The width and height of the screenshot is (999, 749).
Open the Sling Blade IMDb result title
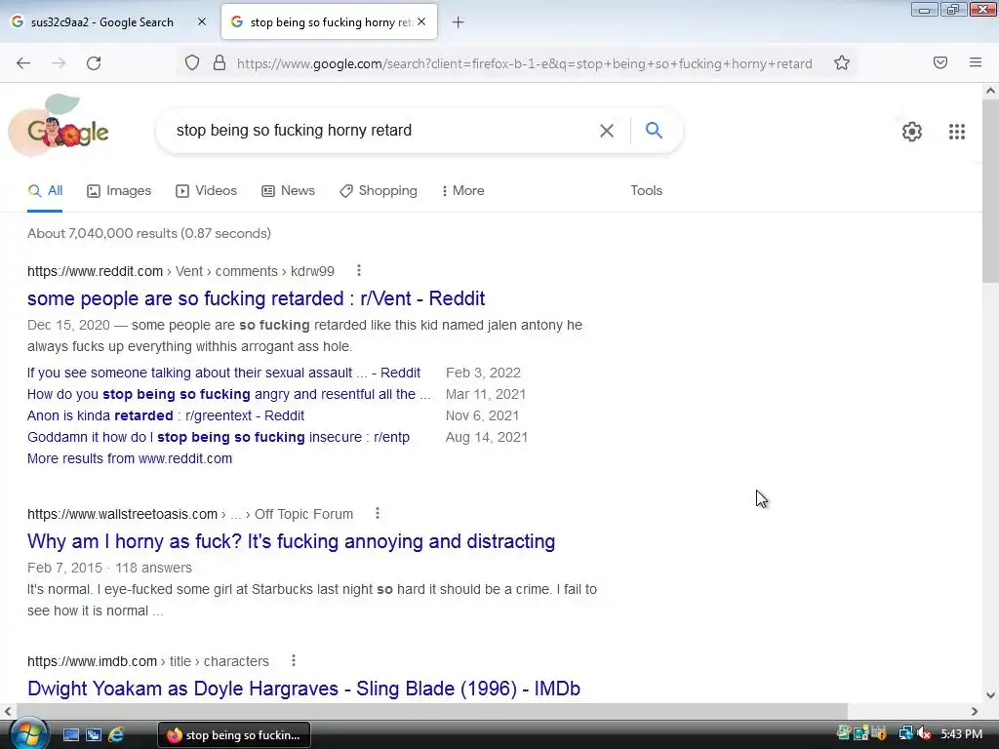pyautogui.click(x=304, y=689)
